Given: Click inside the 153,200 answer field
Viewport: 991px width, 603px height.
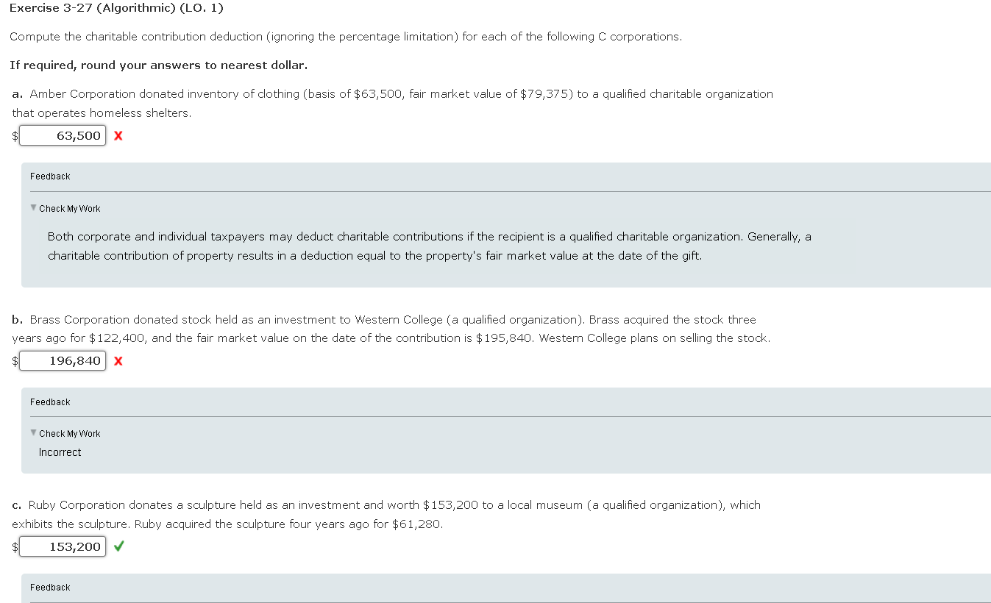Looking at the screenshot, I should [x=63, y=546].
